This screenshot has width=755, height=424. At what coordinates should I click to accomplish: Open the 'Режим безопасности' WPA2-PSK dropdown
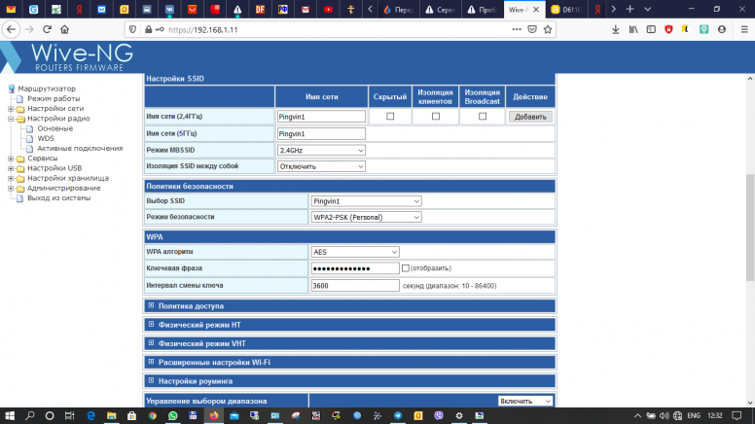(366, 217)
